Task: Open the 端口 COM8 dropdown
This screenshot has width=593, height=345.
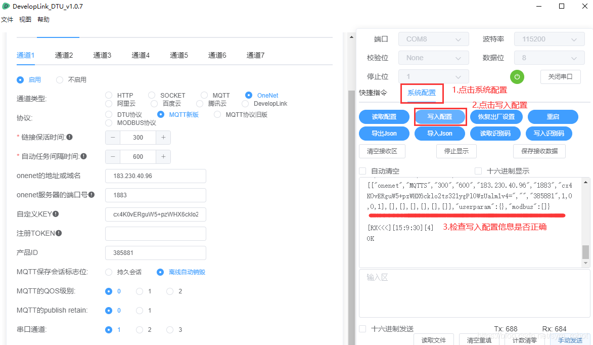Action: coord(433,39)
